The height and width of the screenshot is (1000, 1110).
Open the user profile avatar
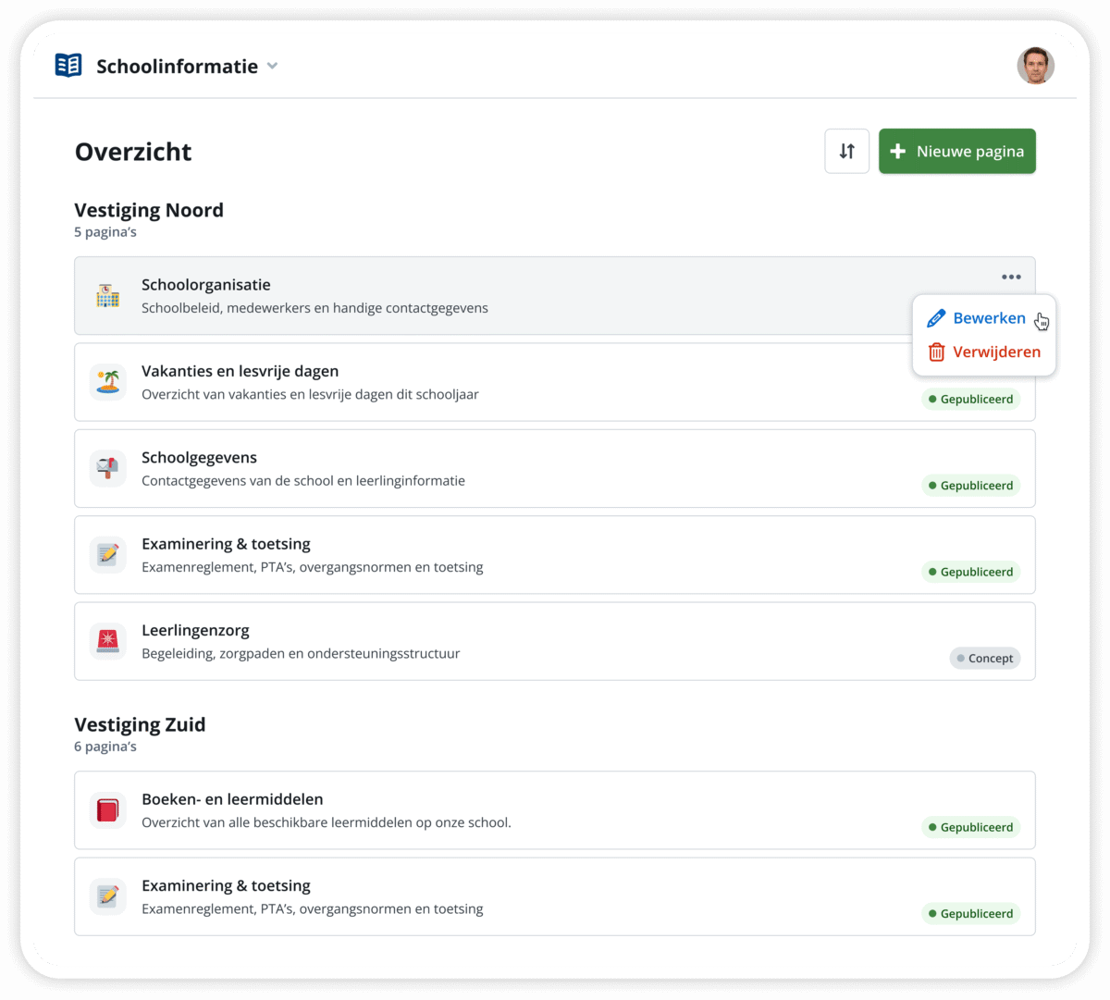[1035, 66]
